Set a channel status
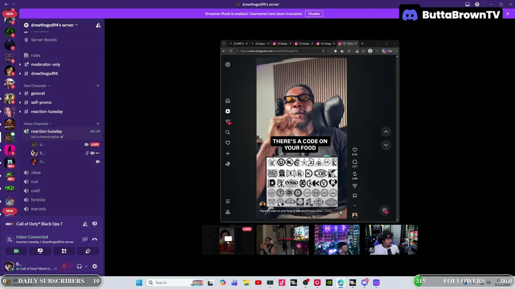This screenshot has width=515, height=289. pos(47,137)
